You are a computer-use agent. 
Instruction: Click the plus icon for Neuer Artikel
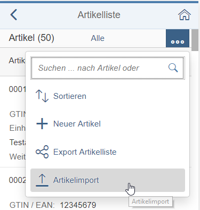tap(42, 124)
